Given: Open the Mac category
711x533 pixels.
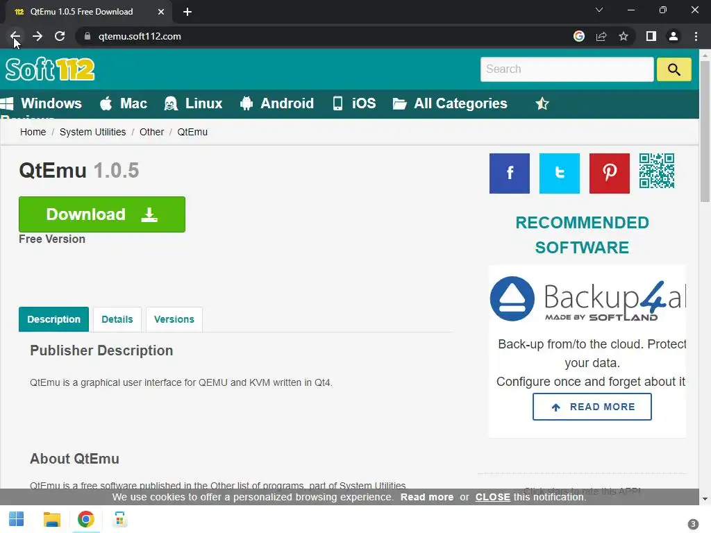Looking at the screenshot, I should click(x=124, y=103).
